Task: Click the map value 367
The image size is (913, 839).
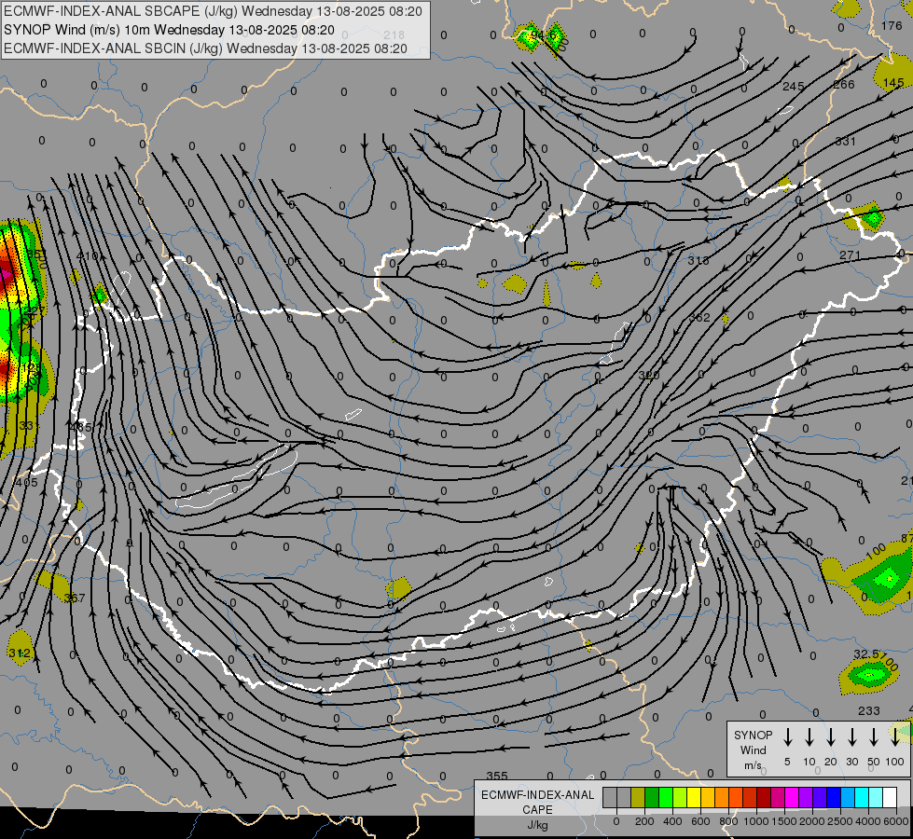Action: coord(74,598)
